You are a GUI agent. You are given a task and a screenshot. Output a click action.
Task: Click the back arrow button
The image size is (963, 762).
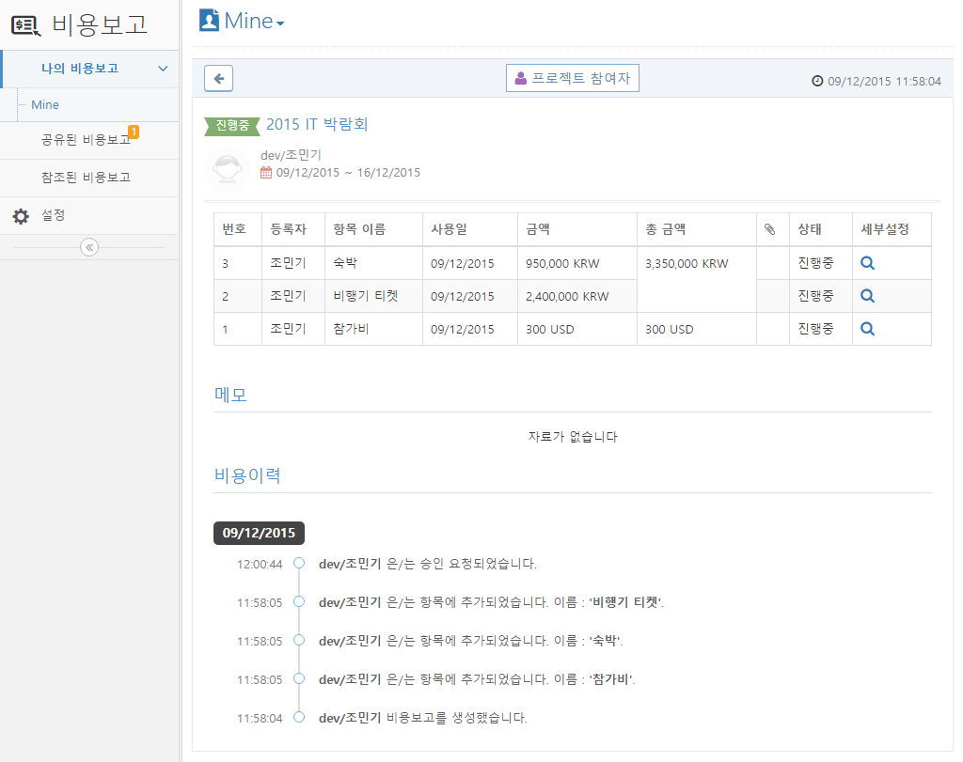(218, 79)
